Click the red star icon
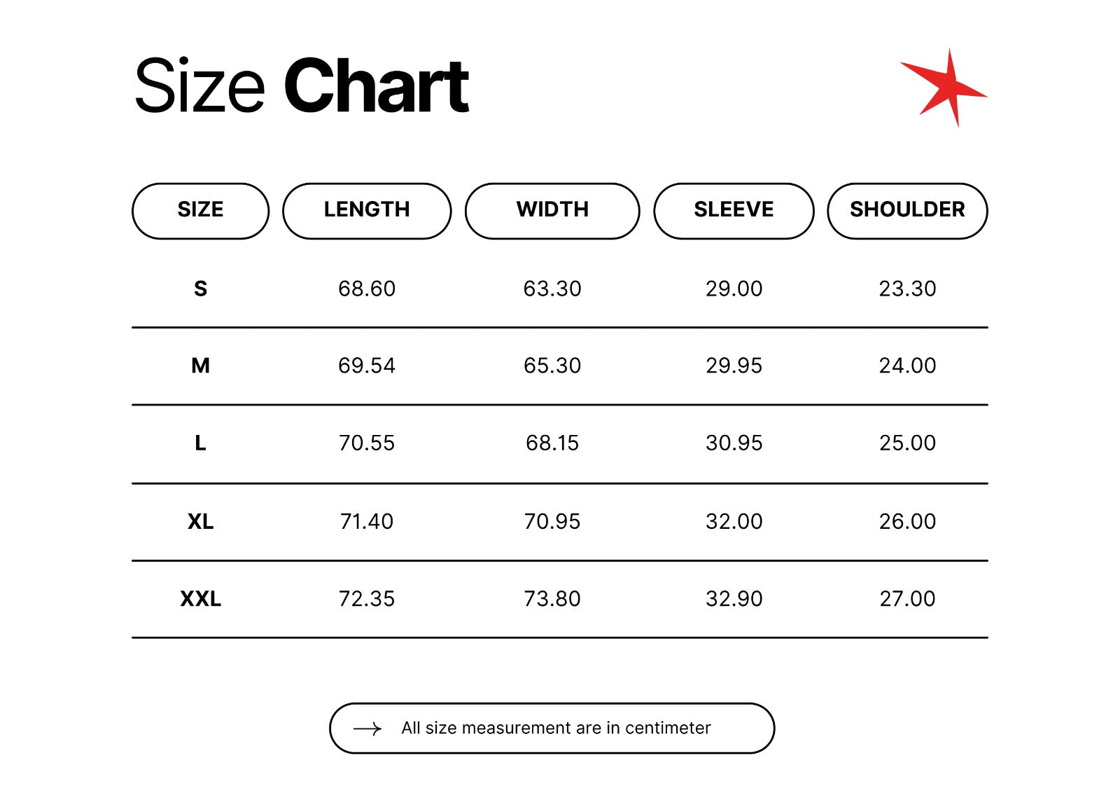Screen dimensions: 1120x795 pyautogui.click(x=945, y=88)
